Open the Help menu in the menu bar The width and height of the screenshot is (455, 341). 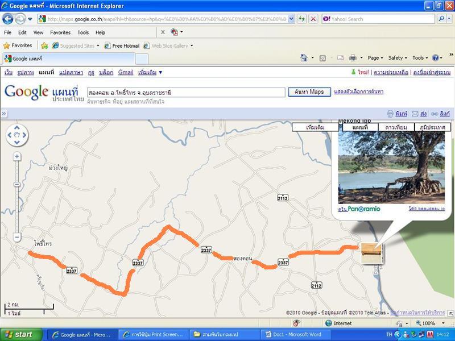(x=101, y=32)
